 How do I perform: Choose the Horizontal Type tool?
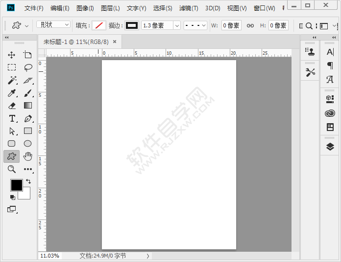point(12,118)
